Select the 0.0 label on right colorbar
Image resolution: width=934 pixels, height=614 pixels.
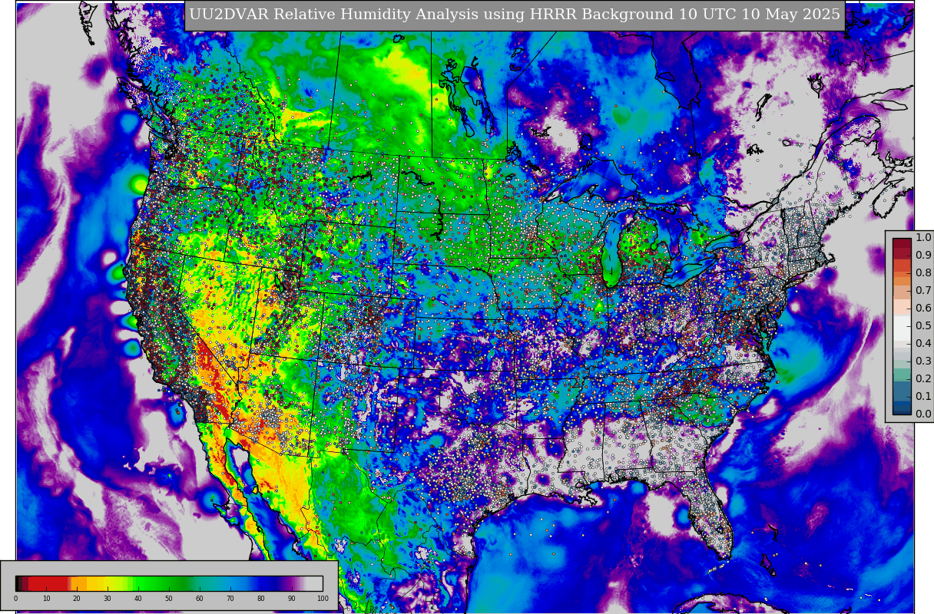tap(923, 414)
